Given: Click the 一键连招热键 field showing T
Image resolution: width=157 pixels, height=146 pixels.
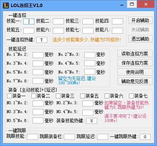Looking at the screenshot, I should (x=42, y=40).
